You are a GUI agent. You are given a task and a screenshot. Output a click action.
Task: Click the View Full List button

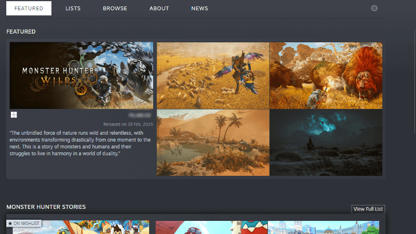tap(368, 209)
